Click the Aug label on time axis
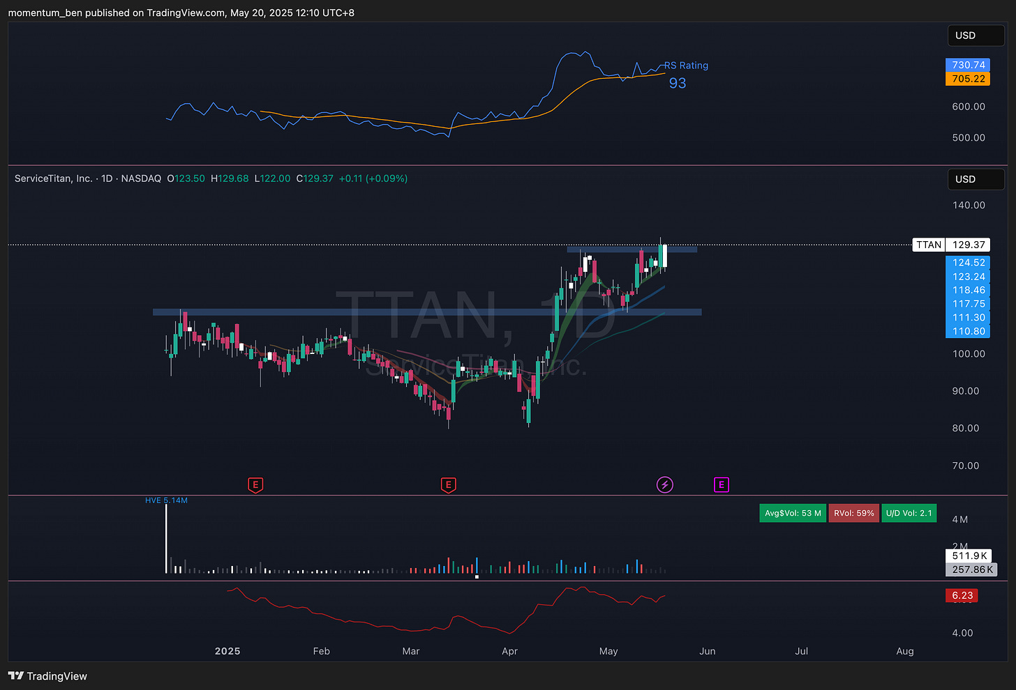Image resolution: width=1016 pixels, height=690 pixels. pyautogui.click(x=905, y=651)
